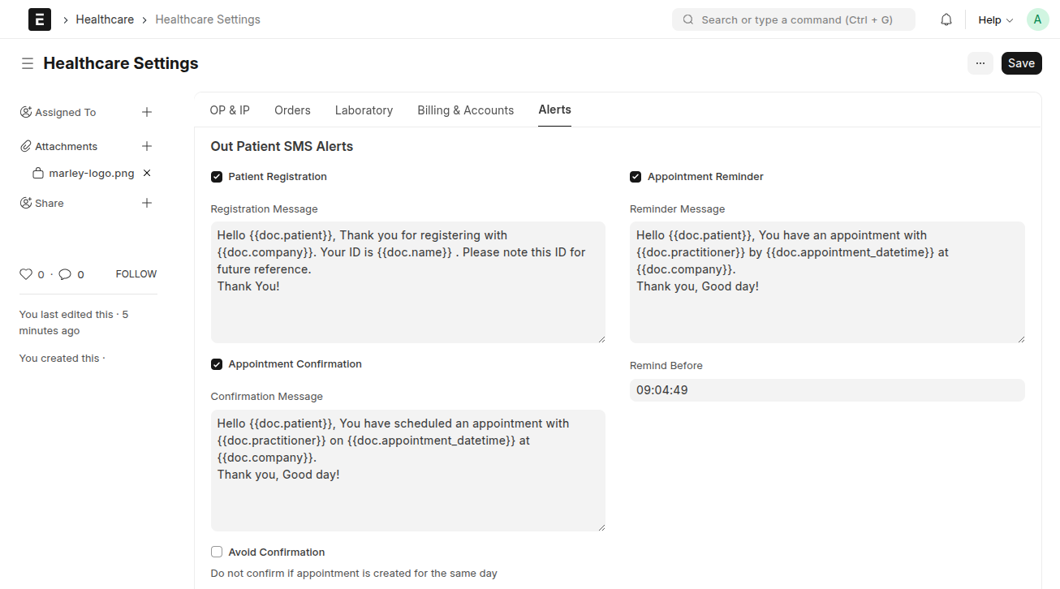
Task: Add an attachment with plus icon
Action: [x=147, y=146]
